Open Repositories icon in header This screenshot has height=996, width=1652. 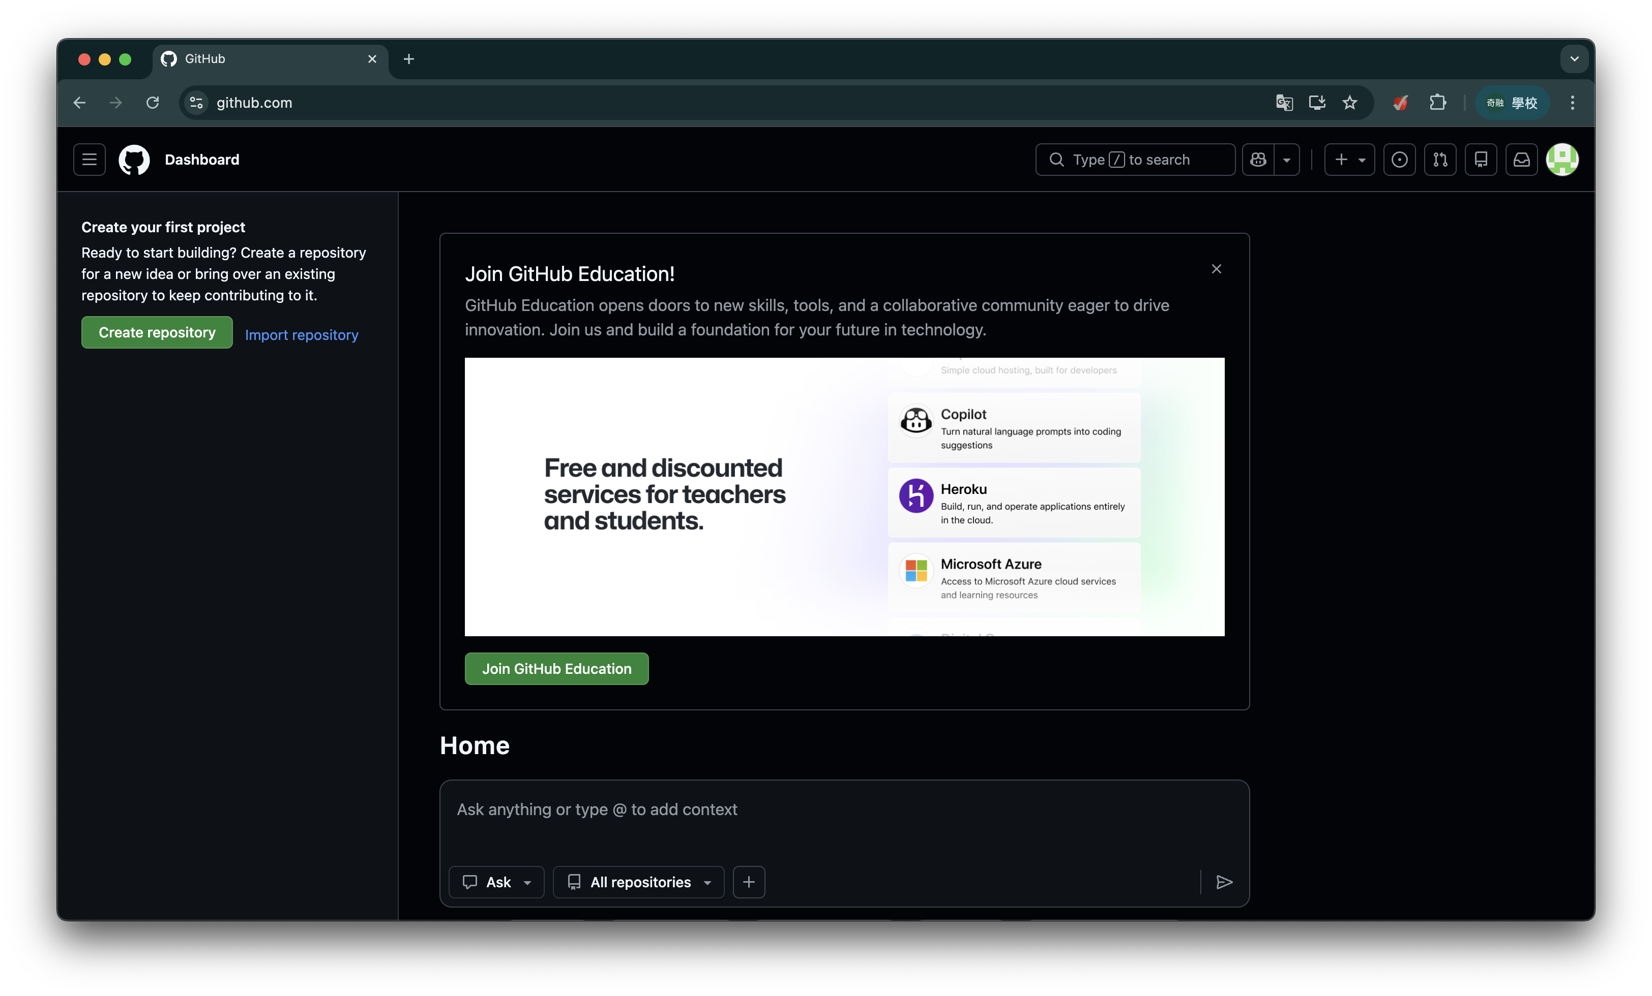coord(1481,160)
